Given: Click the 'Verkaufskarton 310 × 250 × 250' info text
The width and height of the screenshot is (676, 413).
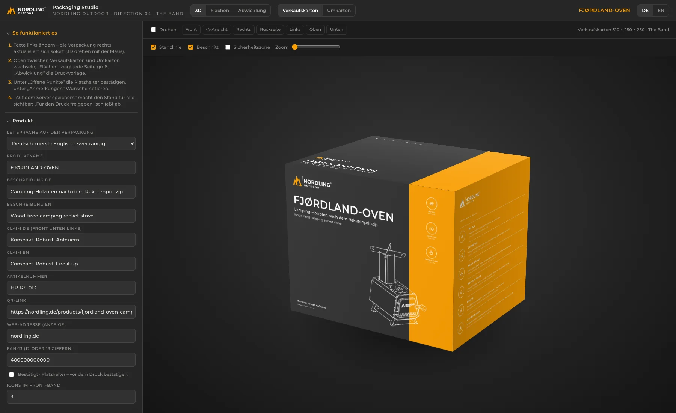Looking at the screenshot, I should (623, 30).
